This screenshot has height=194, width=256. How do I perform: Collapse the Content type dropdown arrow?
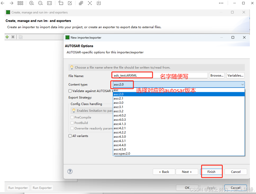(x=242, y=84)
